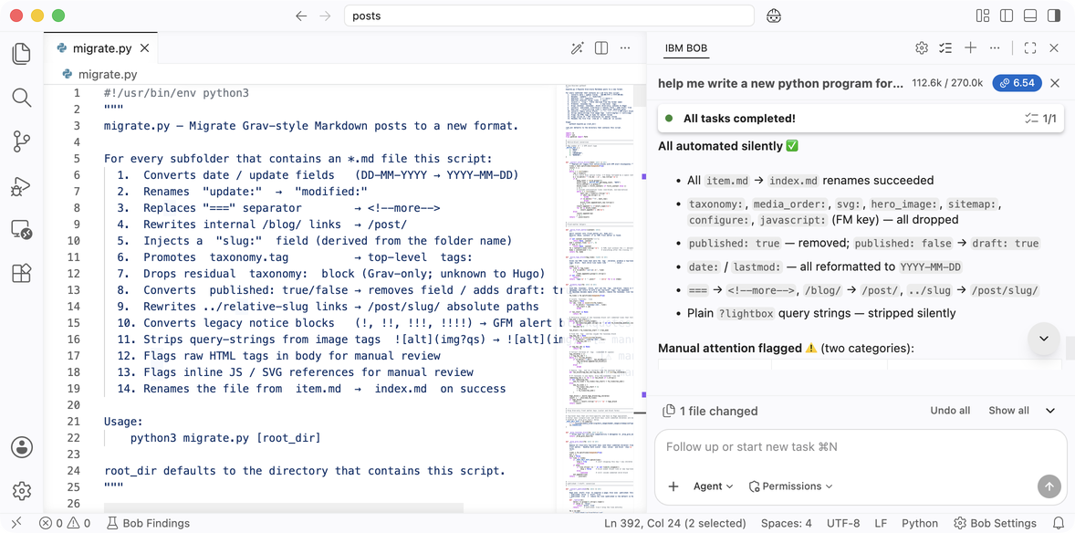This screenshot has height=533, width=1075.
Task: Open the Manage gear in activity bar
Action: tap(21, 491)
